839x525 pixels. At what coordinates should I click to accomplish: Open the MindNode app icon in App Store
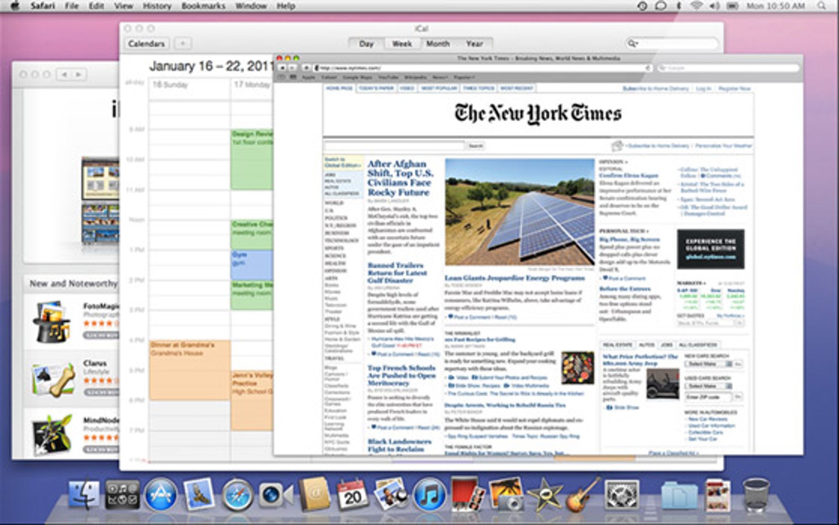tap(52, 434)
